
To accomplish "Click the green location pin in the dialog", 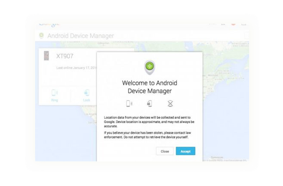I will (x=149, y=67).
